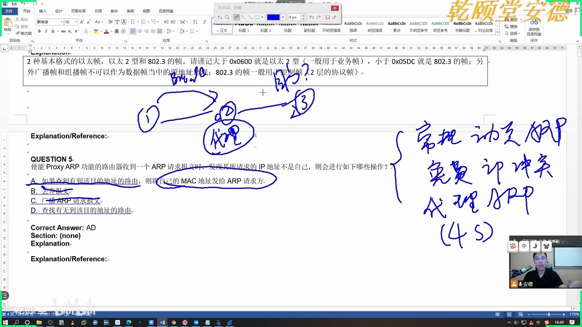Select the PicPick eraser tool

tap(334, 17)
